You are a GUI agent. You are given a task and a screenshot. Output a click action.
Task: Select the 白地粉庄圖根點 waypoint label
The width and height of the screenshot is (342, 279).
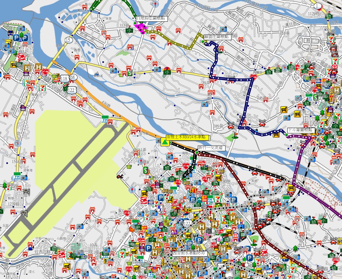pyautogui.click(x=152, y=19)
